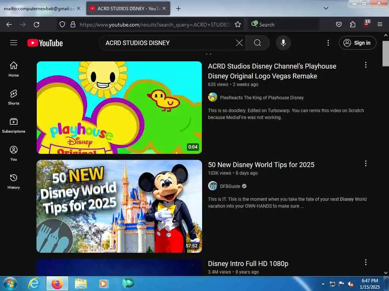Click the YouTube logo

click(x=45, y=43)
